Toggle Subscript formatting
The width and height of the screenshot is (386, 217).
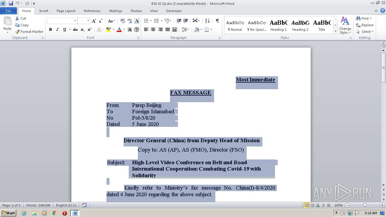(83, 30)
